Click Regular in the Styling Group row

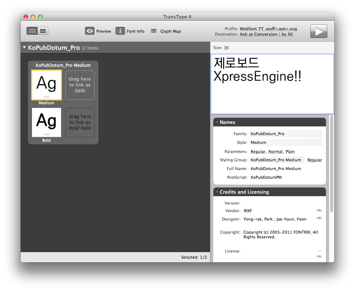315,160
